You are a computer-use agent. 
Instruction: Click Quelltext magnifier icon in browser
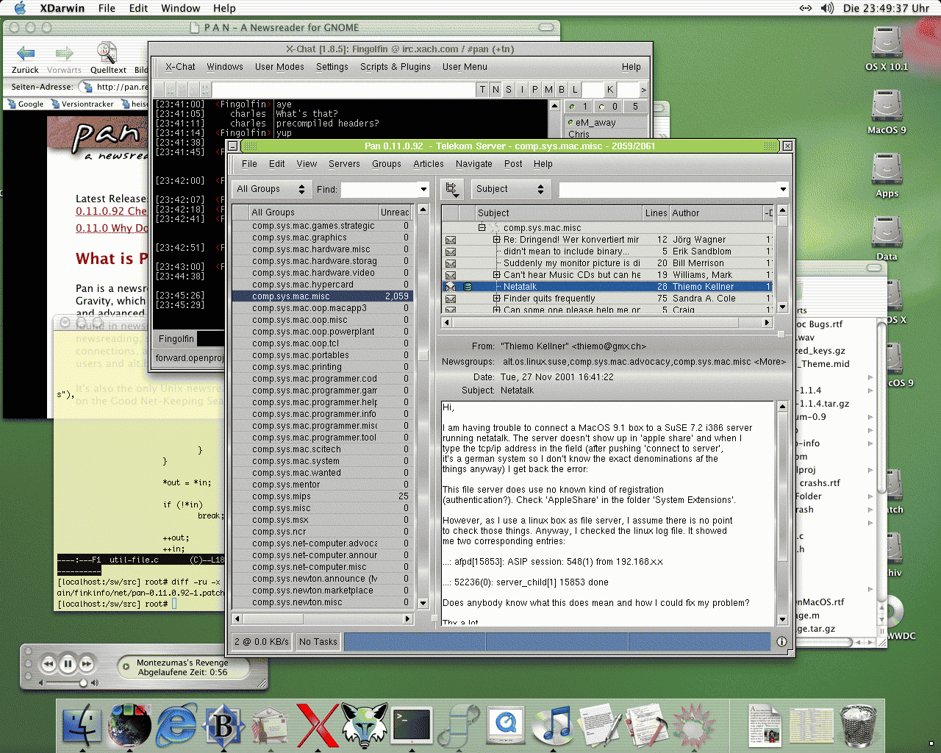[107, 52]
